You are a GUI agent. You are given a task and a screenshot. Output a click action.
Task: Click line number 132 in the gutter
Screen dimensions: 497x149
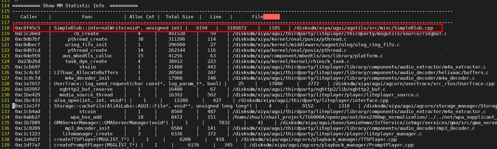click(x=5, y=106)
